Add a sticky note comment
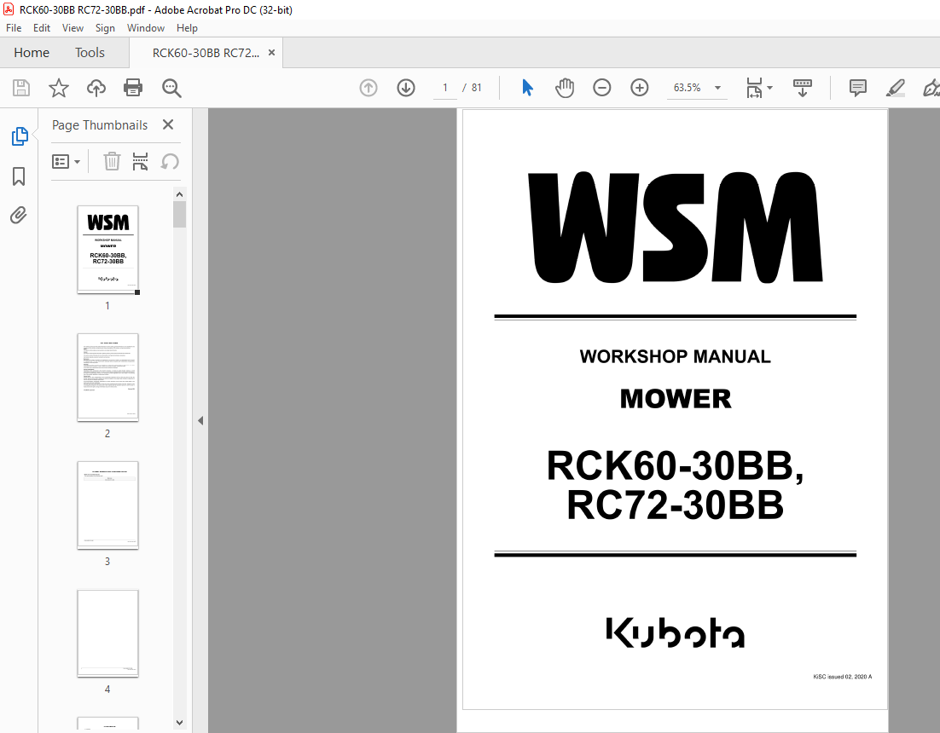 pyautogui.click(x=858, y=88)
